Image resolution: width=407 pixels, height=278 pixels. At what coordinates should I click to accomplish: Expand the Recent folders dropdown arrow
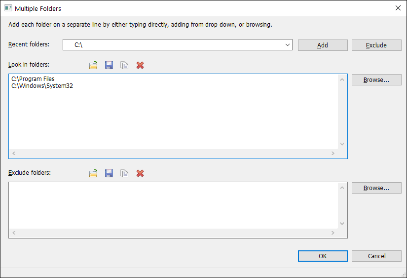pos(287,45)
